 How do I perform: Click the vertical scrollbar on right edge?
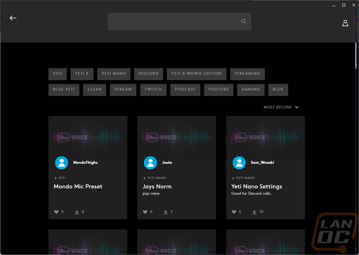tap(356, 55)
